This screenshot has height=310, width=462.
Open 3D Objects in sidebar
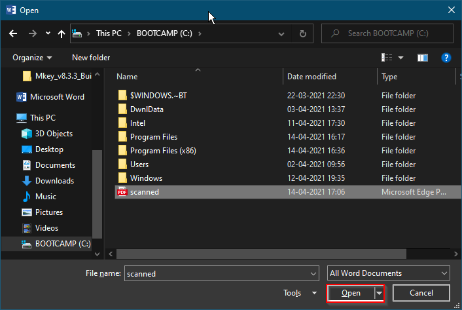[54, 134]
